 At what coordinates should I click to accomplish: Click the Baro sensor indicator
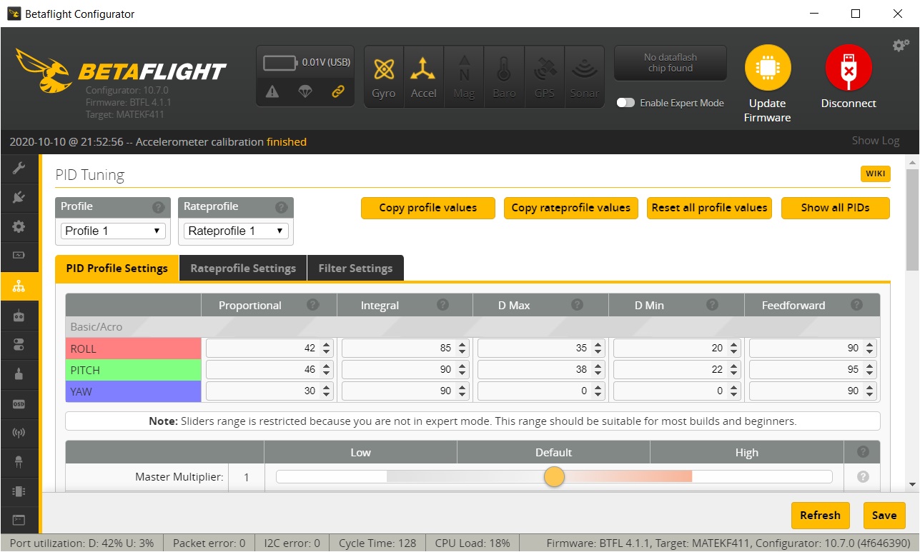[x=504, y=76]
